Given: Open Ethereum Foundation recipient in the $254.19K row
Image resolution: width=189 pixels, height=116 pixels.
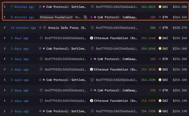Looking at the screenshot, I should tap(116, 101).
